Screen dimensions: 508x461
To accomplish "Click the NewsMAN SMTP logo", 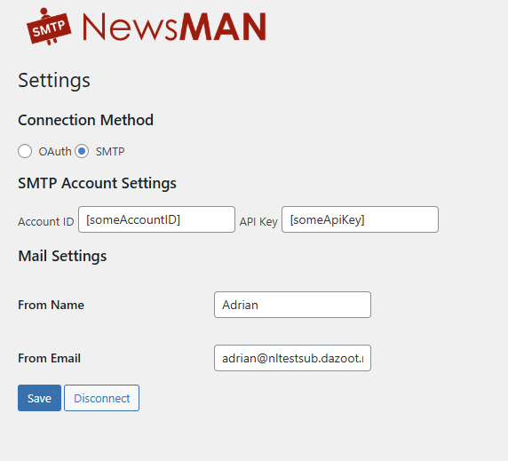I will point(147,27).
